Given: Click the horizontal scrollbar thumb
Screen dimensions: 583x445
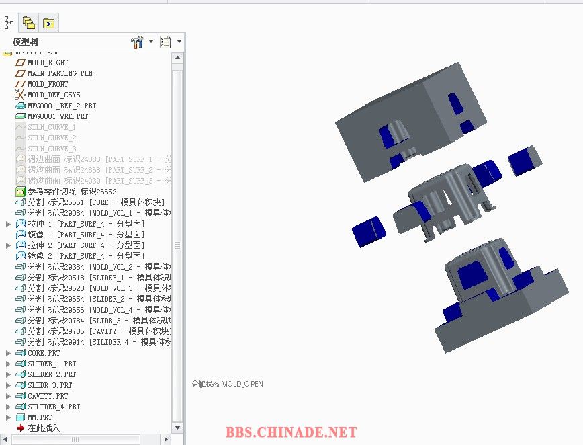Looking at the screenshot, I should (x=75, y=440).
